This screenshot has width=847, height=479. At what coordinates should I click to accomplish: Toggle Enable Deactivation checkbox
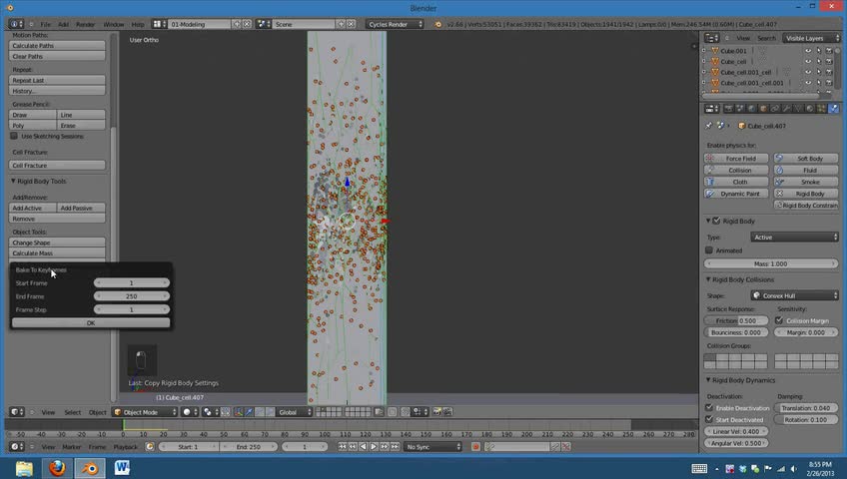(709, 408)
